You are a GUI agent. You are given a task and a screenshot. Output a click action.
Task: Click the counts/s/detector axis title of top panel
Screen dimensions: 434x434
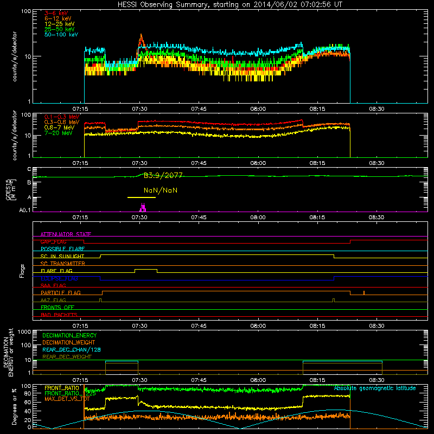pos(15,56)
